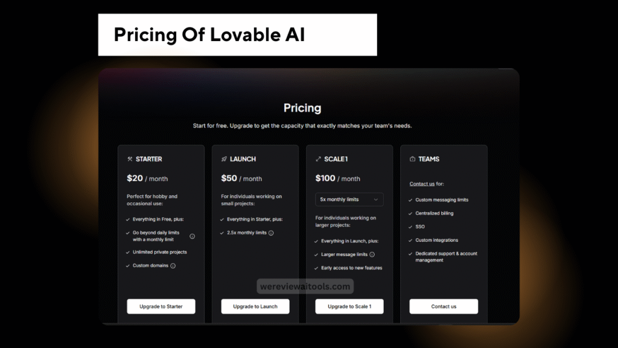Click the Pricing heading
Viewport: 618px width, 348px height.
point(302,108)
